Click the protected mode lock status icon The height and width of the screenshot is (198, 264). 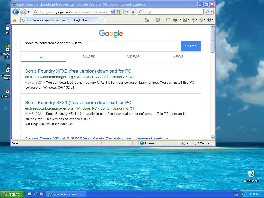[183, 143]
